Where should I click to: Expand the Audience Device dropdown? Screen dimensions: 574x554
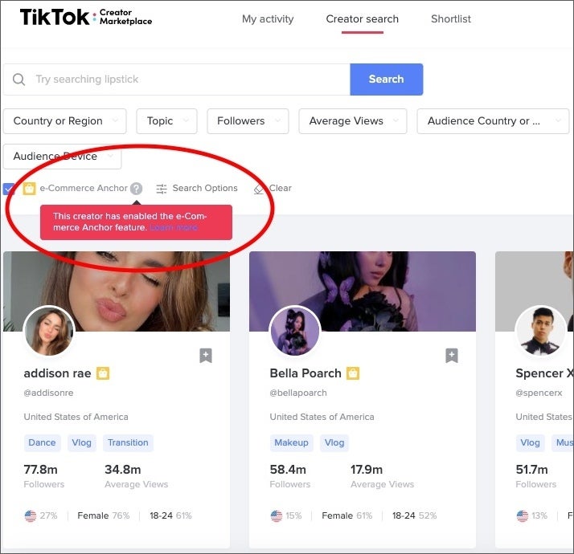62,157
